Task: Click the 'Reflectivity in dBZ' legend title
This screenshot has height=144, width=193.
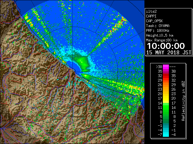Action: coord(183,101)
